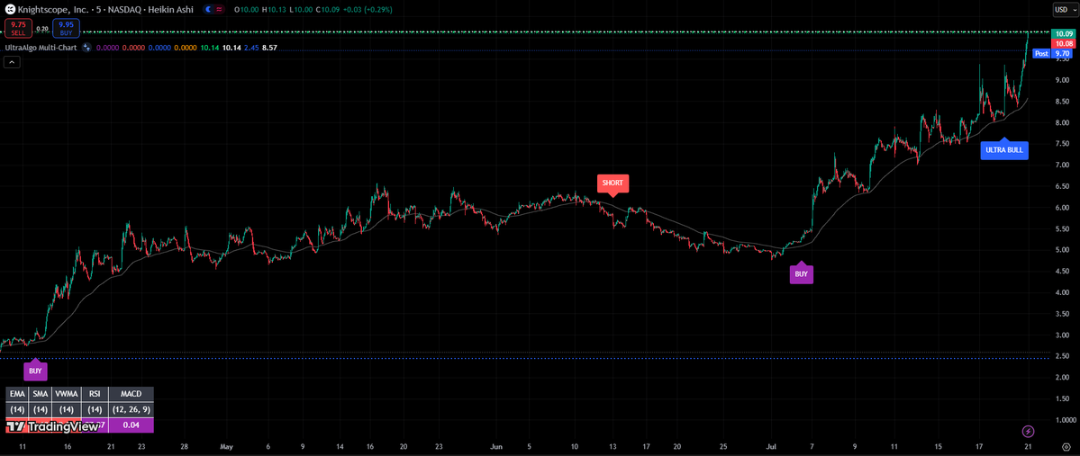Click the red SHORT signal marker
The image size is (1080, 456).
click(613, 183)
